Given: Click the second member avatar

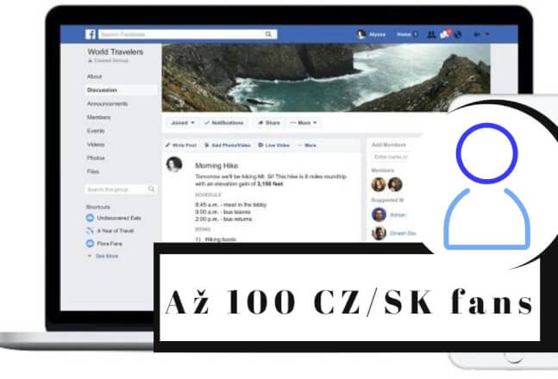Looking at the screenshot, I should pos(395,184).
